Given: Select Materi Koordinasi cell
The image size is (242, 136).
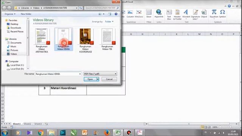Looking at the screenshot, I should [x=68, y=88].
